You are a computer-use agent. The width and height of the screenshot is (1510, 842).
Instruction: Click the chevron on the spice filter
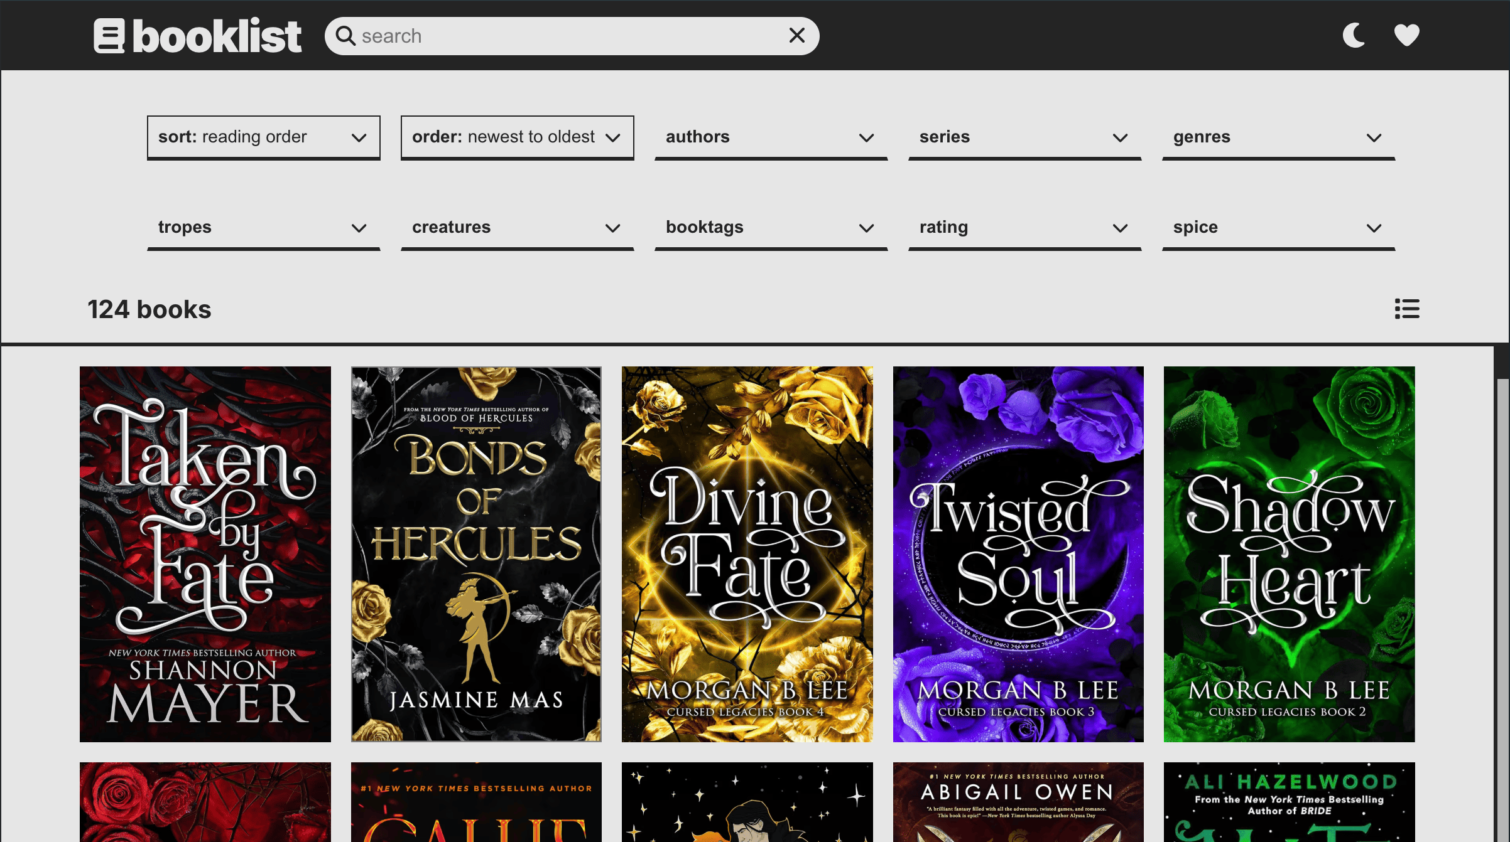[x=1374, y=228]
